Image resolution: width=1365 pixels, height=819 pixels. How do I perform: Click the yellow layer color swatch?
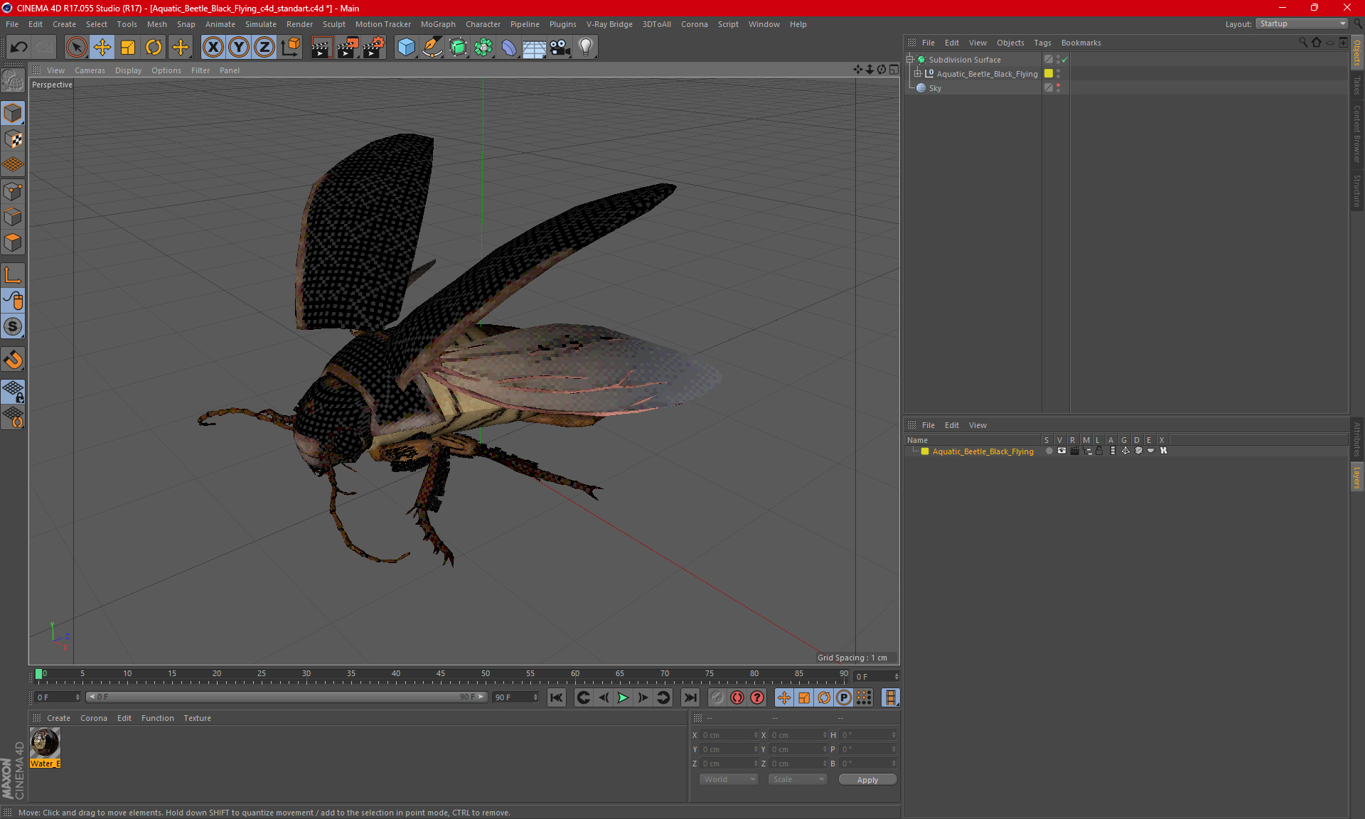tap(925, 451)
